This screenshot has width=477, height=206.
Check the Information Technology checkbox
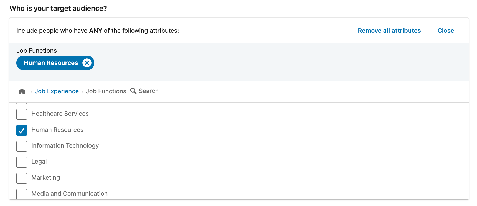click(x=22, y=146)
